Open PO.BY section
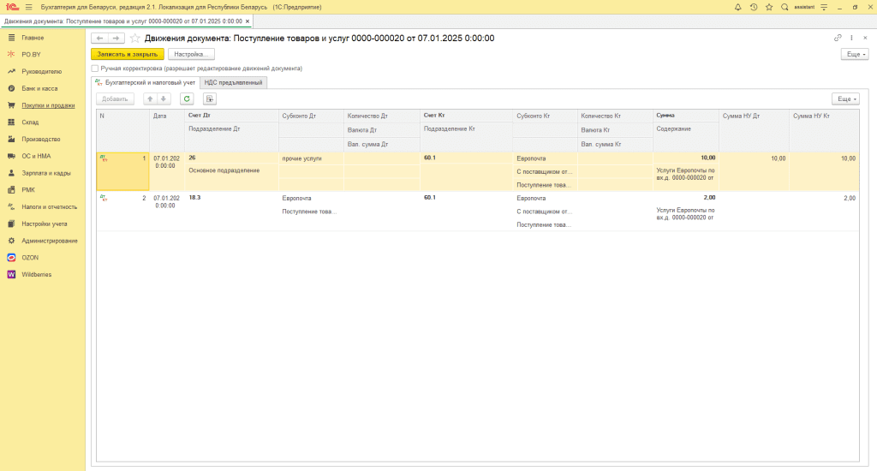The width and height of the screenshot is (877, 471). tap(31, 54)
